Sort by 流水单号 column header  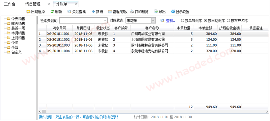pyautogui.click(x=59, y=28)
